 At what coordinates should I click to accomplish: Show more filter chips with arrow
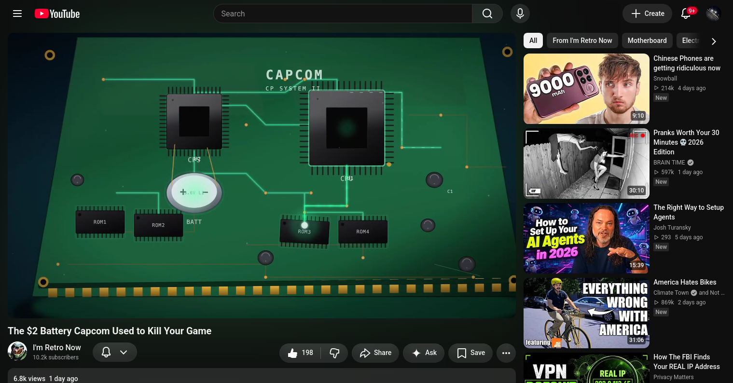(714, 41)
